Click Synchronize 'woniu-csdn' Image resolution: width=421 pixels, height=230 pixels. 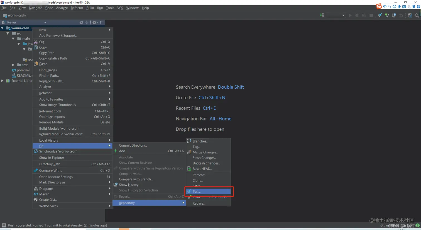73,151
